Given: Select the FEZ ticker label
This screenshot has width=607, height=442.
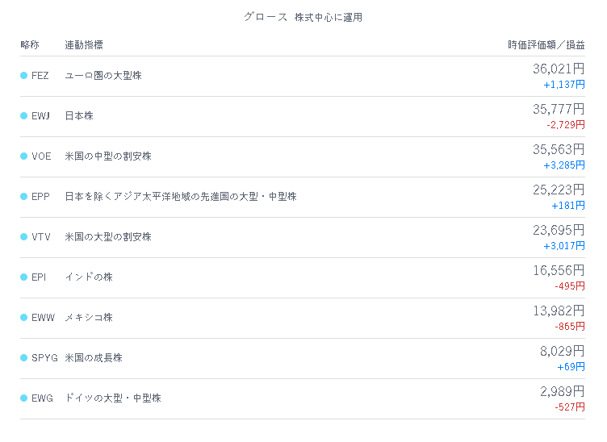Looking at the screenshot, I should click(40, 75).
